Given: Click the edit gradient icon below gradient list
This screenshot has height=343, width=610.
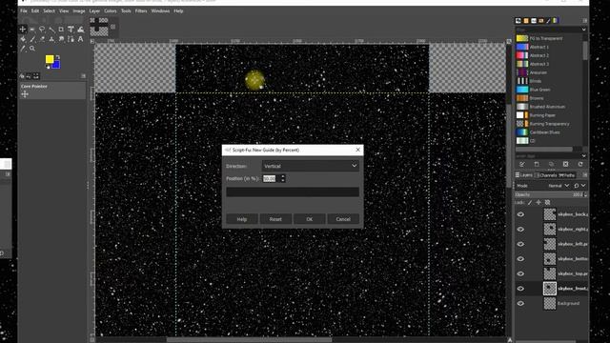Looking at the screenshot, I should [x=522, y=164].
